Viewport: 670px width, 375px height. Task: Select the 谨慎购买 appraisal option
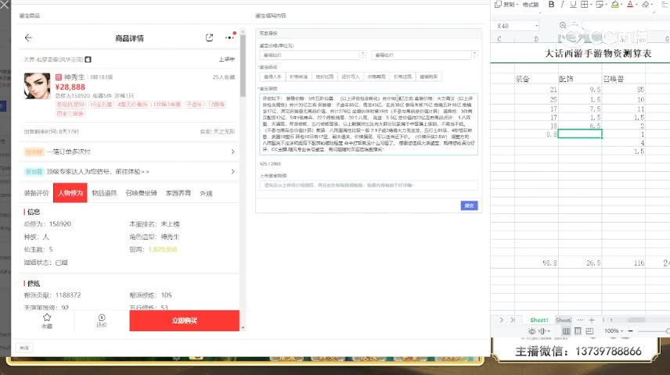(428, 77)
